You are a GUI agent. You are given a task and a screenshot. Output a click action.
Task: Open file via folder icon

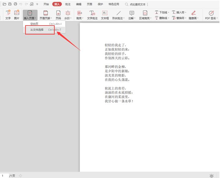click(x=5, y=4)
